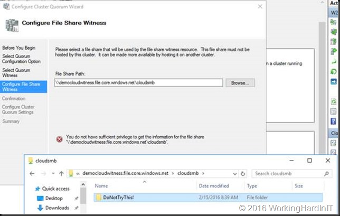Click the network folder icon in address bar

point(71,173)
